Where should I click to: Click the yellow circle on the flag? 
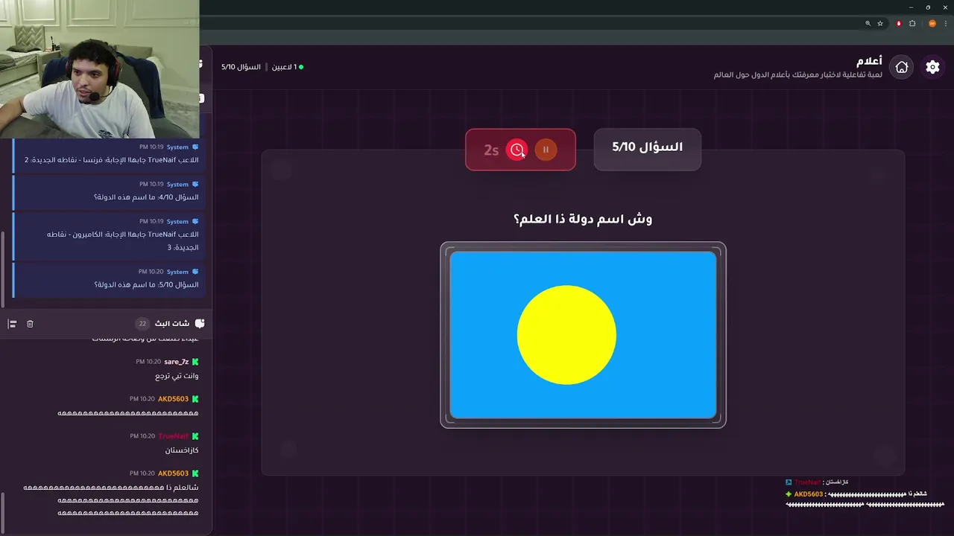click(x=566, y=335)
